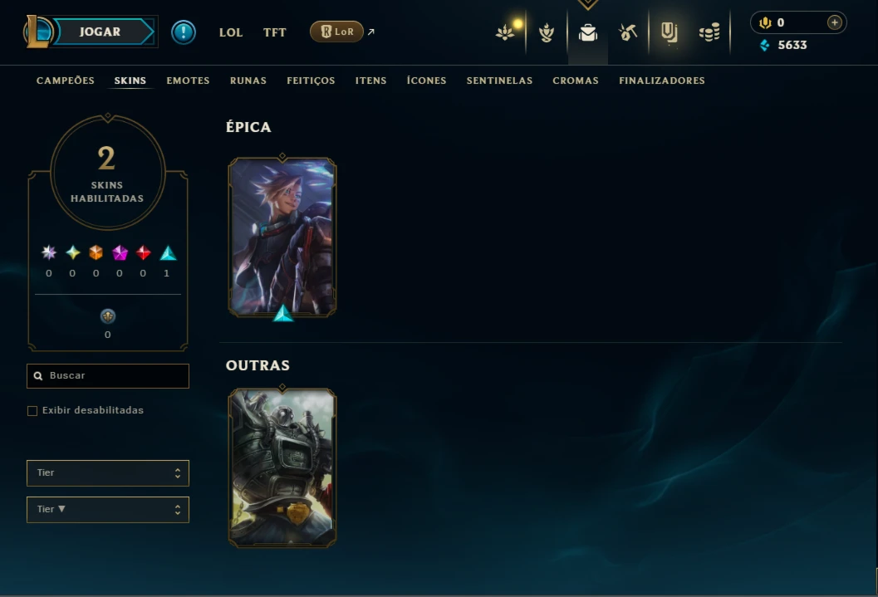Expand the first Tier dropdown
This screenshot has height=597, width=878.
pyautogui.click(x=108, y=473)
